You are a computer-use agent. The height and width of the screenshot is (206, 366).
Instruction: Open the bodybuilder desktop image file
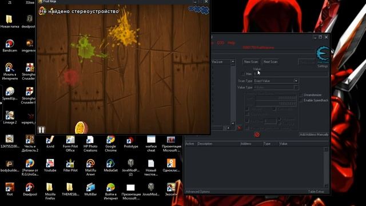[10, 165]
